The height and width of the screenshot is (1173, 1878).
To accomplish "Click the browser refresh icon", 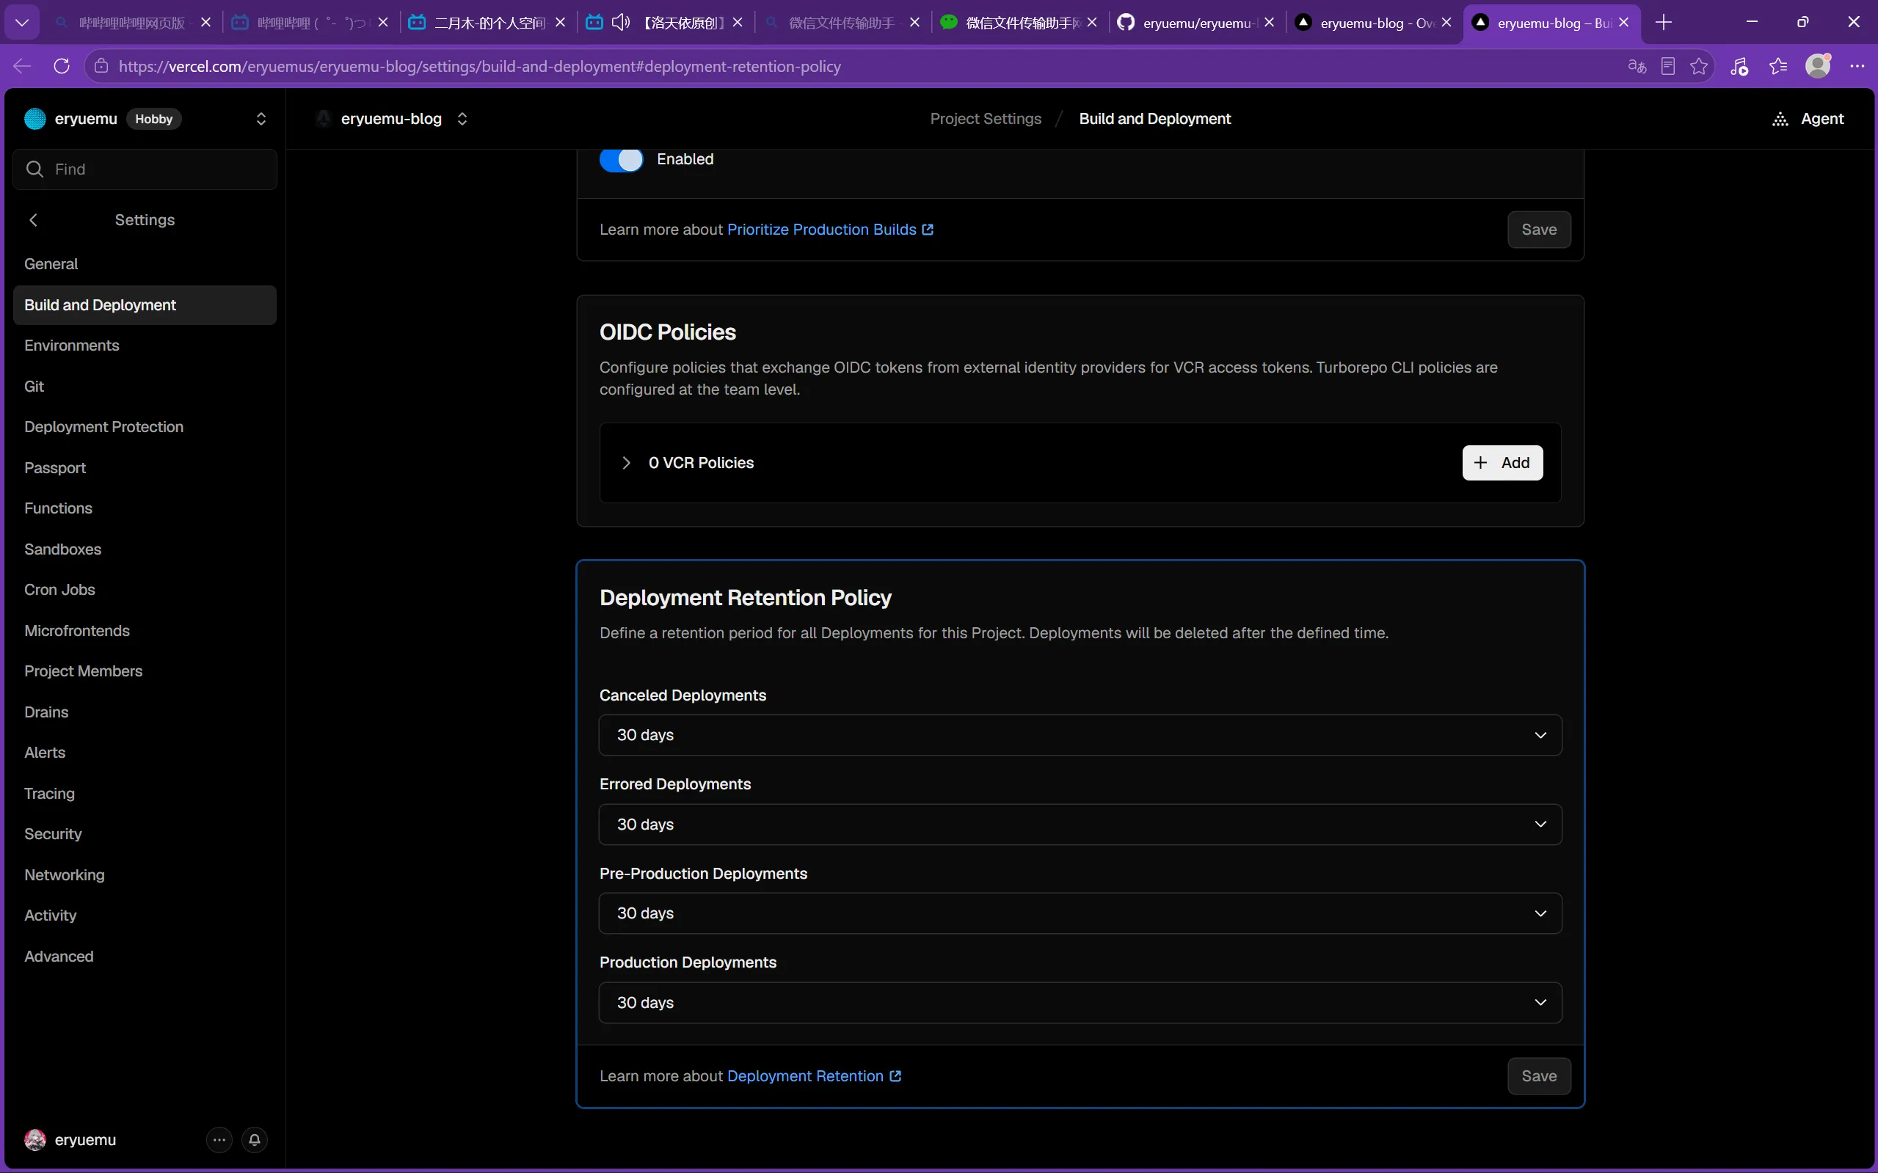I will click(x=62, y=66).
